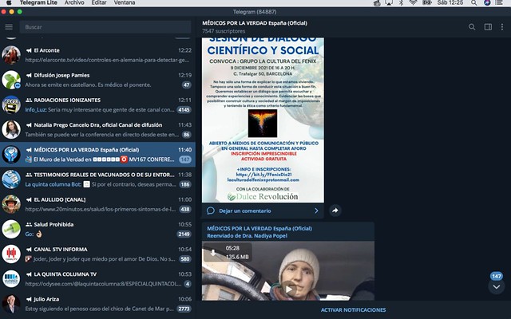This screenshot has width=511, height=319.
Task: Open El Arconte channel chat
Action: 97,55
